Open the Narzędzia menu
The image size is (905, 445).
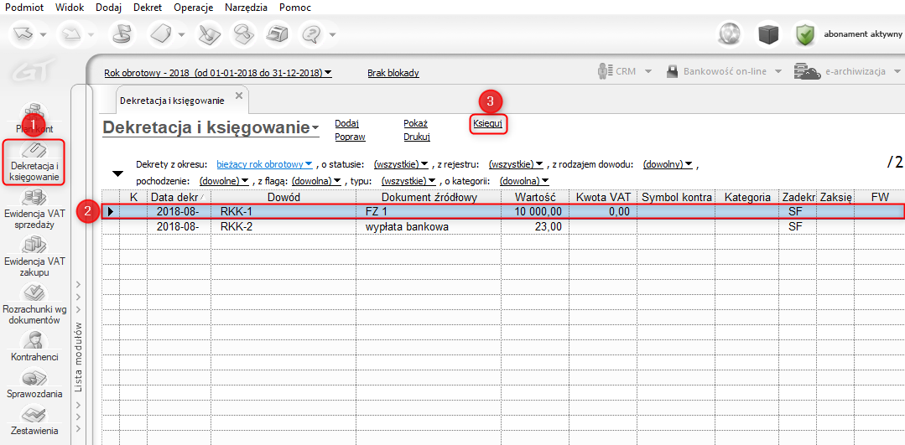[246, 8]
